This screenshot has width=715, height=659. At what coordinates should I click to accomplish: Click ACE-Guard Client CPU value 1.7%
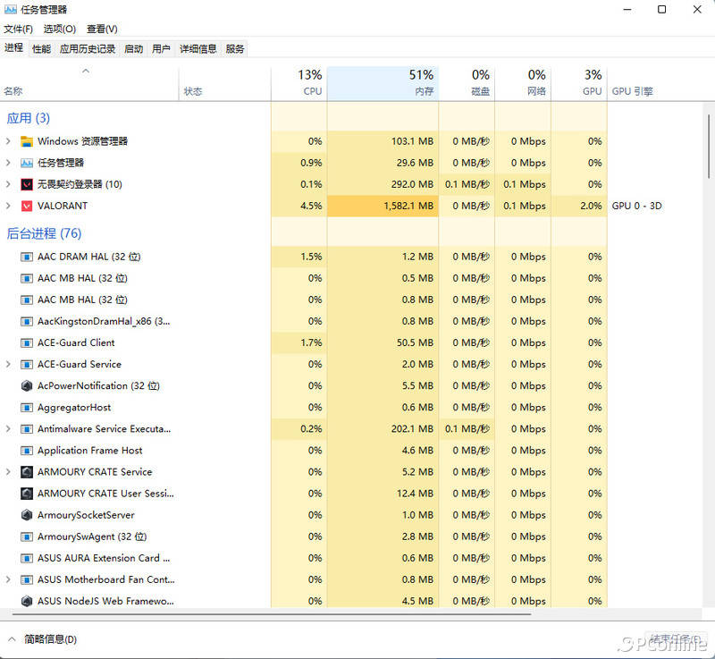[311, 343]
